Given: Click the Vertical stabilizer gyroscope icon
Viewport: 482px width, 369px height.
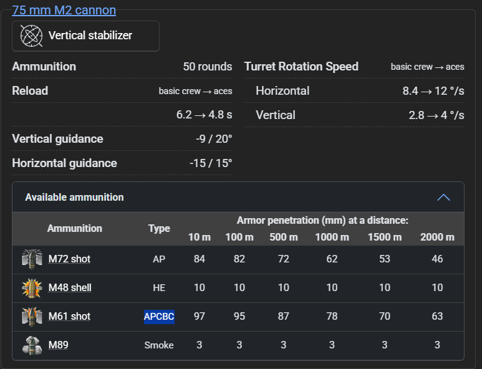Looking at the screenshot, I should (31, 36).
